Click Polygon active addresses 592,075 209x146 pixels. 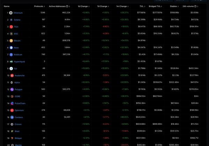click(66, 89)
